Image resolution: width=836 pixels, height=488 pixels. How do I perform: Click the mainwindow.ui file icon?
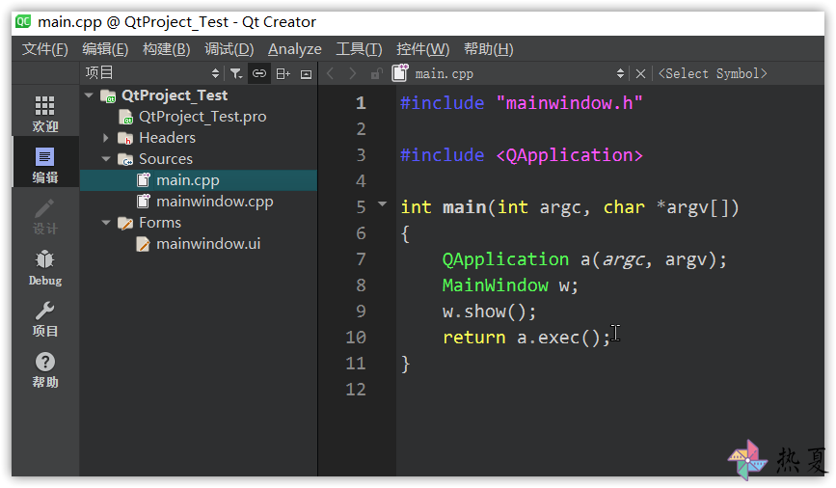point(143,244)
